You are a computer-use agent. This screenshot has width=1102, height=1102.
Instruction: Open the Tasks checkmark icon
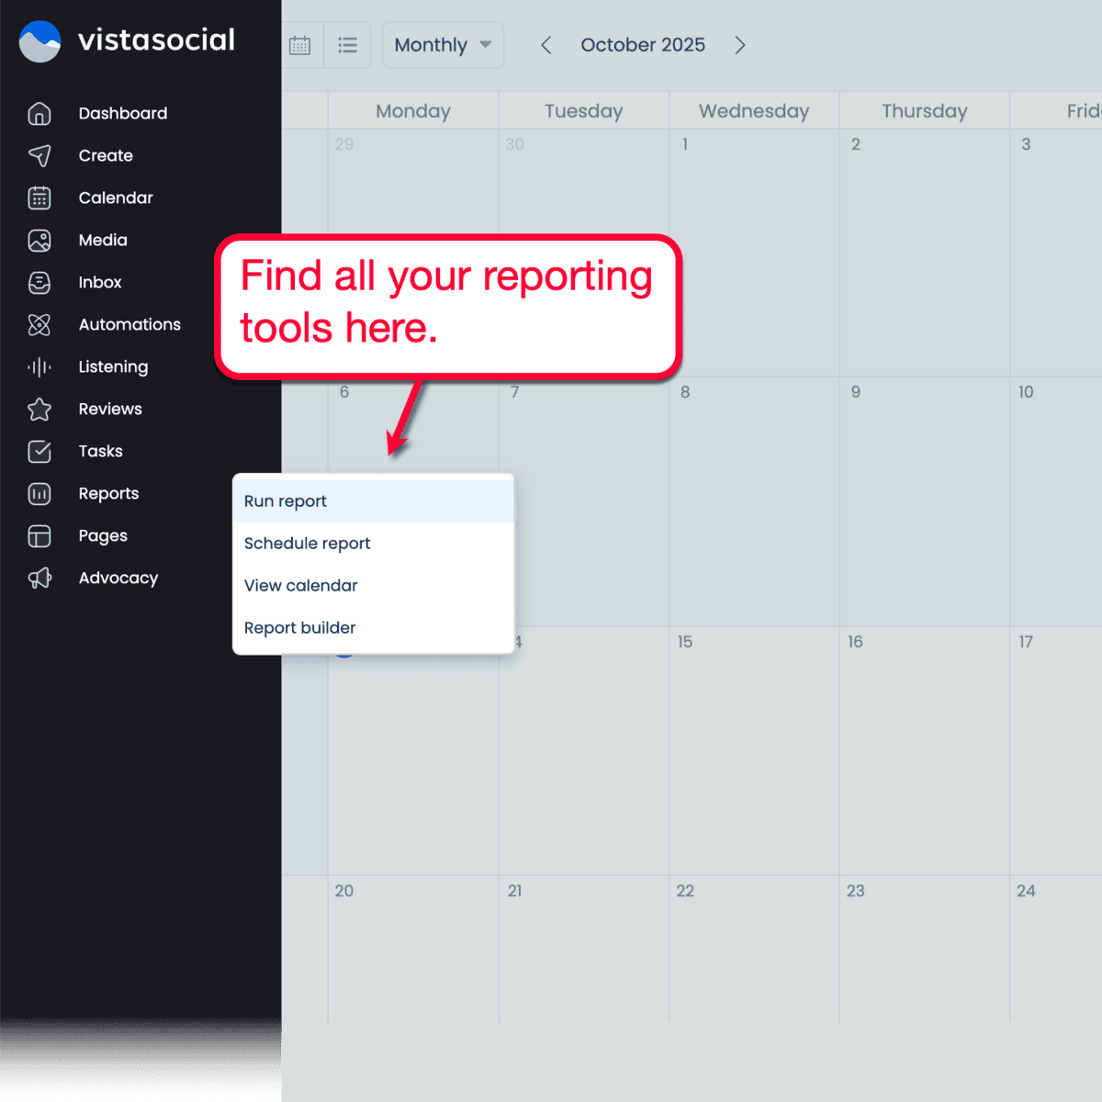click(39, 451)
